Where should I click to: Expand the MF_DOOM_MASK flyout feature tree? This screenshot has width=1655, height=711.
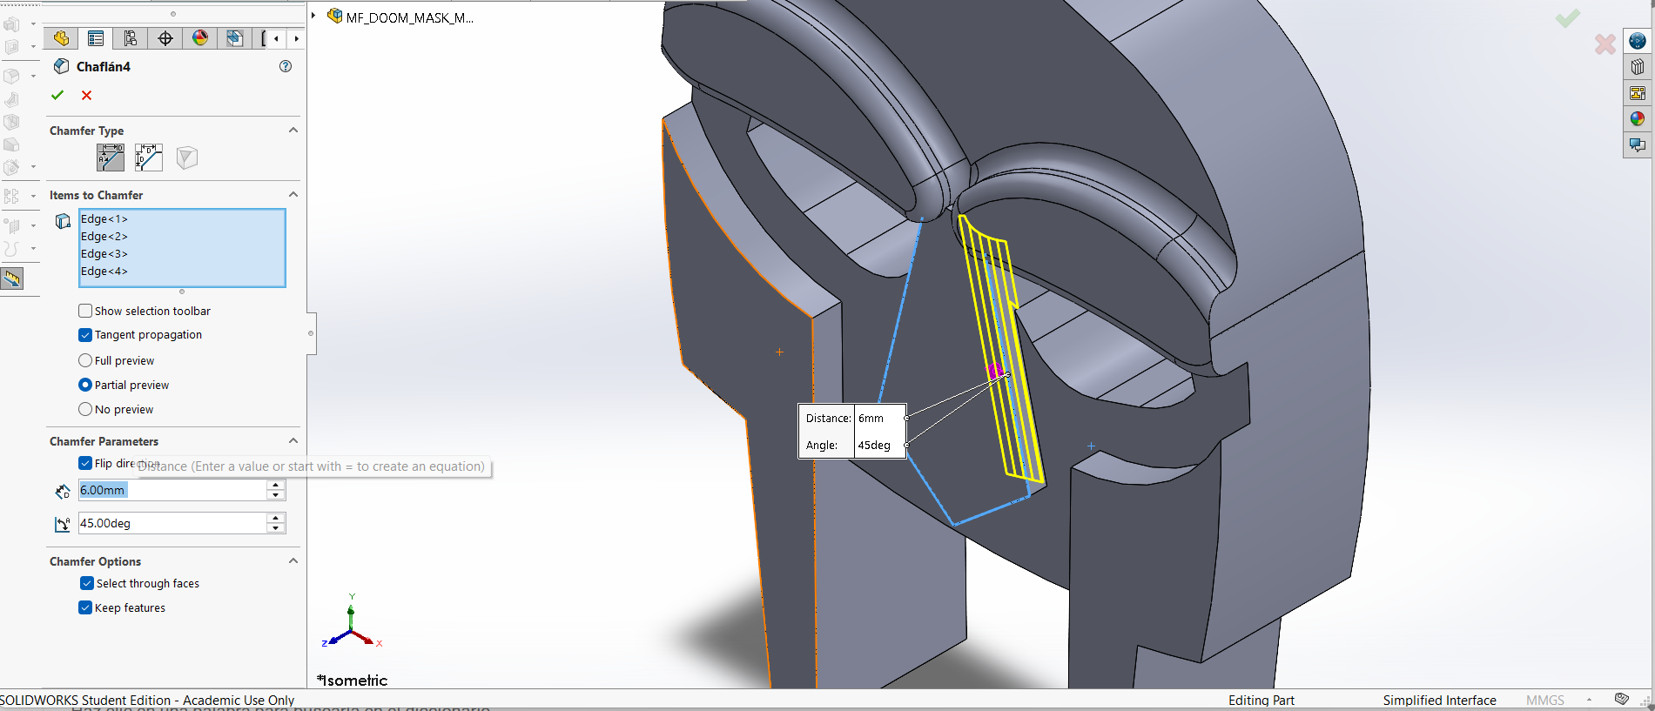tap(313, 16)
